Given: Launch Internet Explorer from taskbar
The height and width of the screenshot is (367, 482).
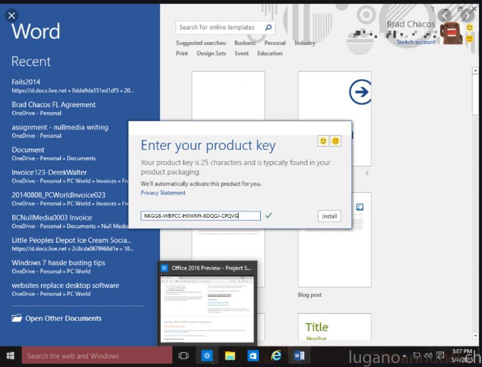Looking at the screenshot, I should point(276,356).
